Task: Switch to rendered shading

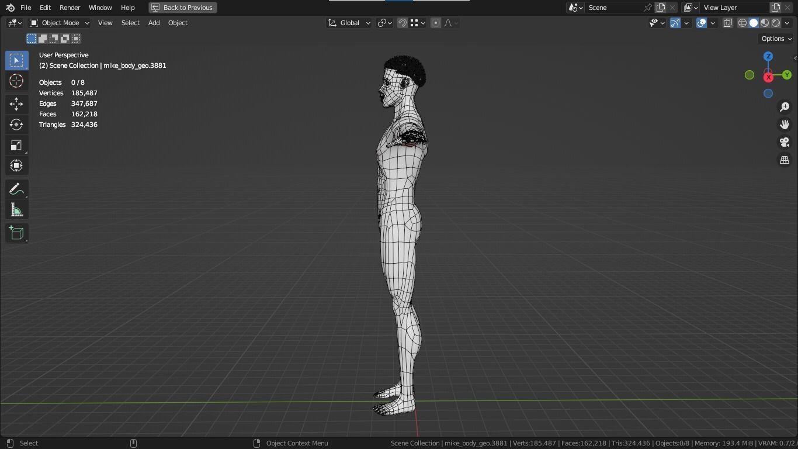Action: (776, 23)
